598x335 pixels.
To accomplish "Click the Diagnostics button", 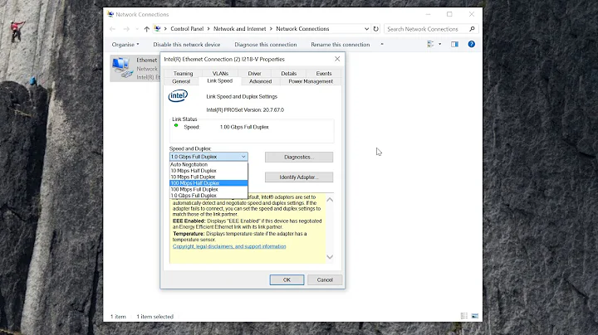I will 299,158.
